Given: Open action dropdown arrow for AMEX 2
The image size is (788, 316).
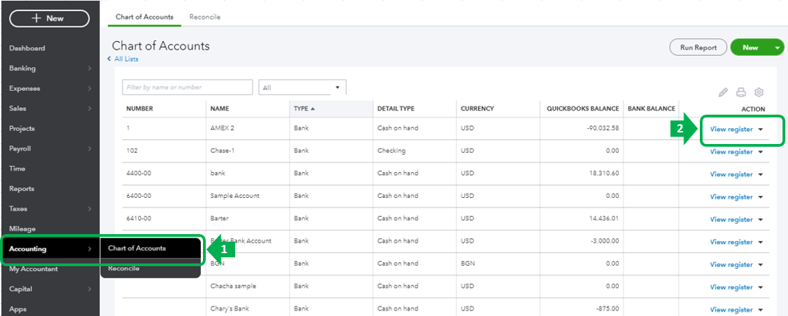Looking at the screenshot, I should [x=761, y=130].
